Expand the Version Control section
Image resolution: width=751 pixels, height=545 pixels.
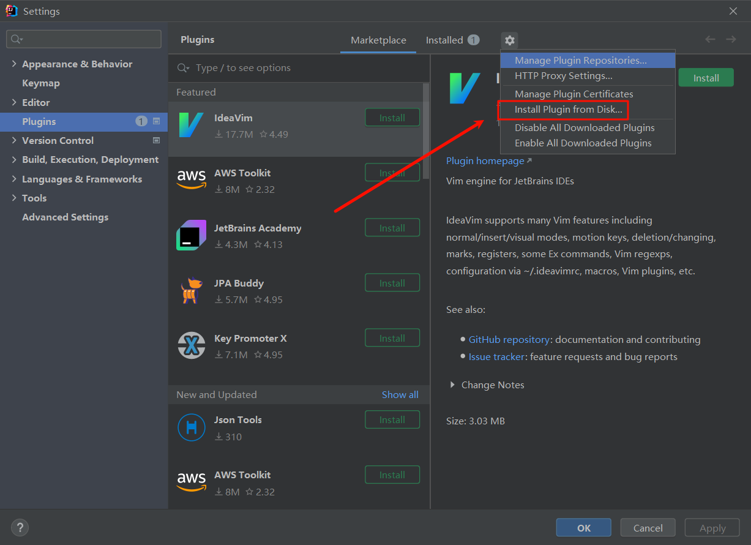point(14,140)
